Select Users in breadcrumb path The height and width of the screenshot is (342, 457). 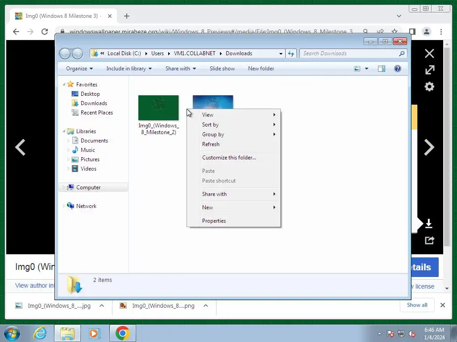coord(158,53)
